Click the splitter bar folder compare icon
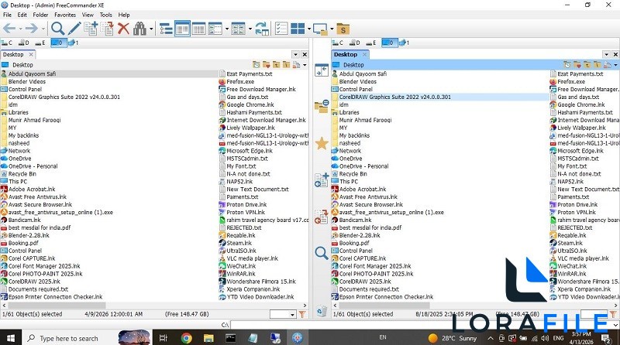This screenshot has height=345, width=620. (x=322, y=106)
